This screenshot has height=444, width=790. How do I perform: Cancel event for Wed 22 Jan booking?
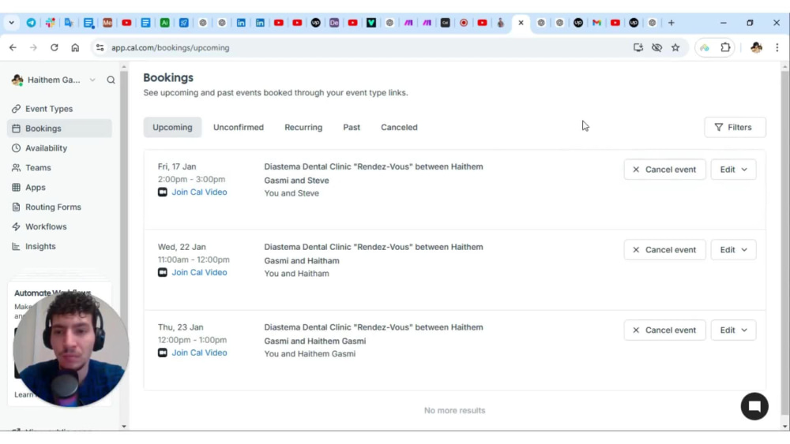664,249
